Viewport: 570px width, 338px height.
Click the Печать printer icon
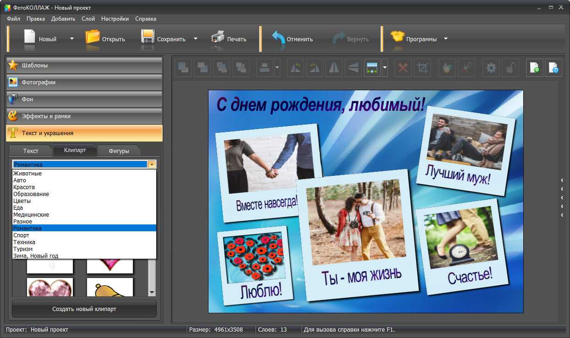218,38
